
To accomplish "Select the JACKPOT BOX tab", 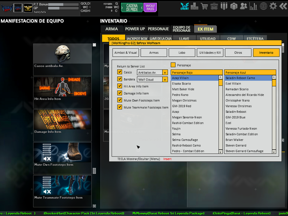I will [x=137, y=39].
